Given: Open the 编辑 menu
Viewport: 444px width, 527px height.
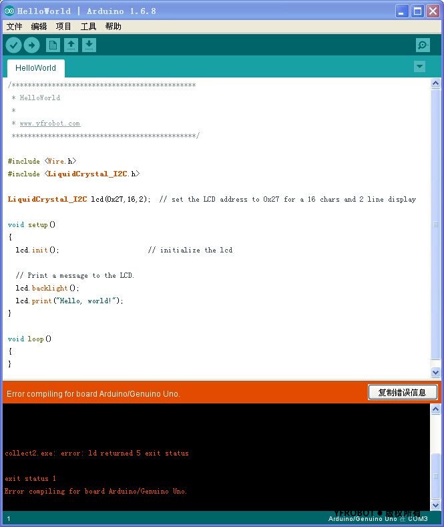Looking at the screenshot, I should 39,27.
